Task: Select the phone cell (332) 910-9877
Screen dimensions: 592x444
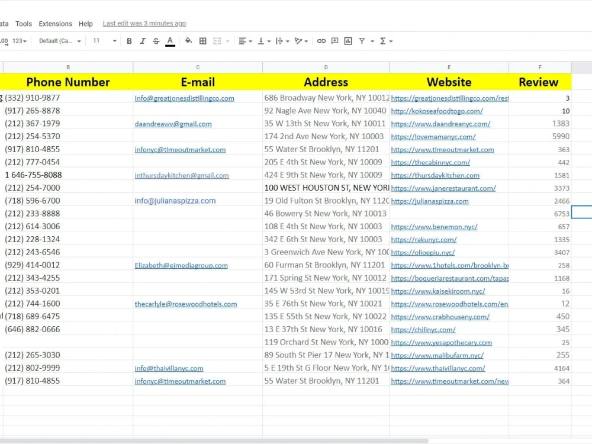Action: pos(68,98)
